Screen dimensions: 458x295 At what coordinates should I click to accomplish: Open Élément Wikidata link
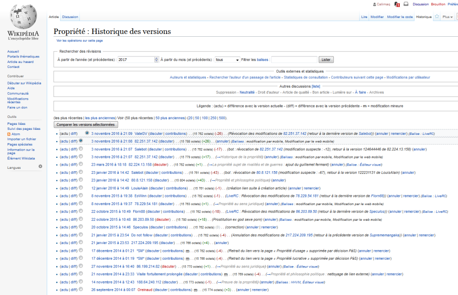21,159
